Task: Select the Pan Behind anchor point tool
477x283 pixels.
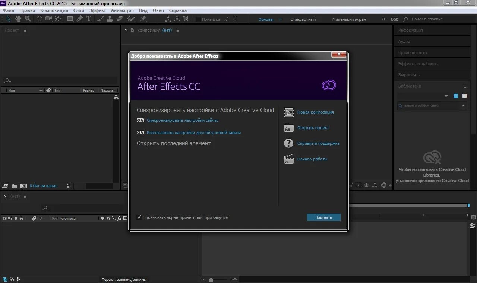Action: [x=58, y=19]
